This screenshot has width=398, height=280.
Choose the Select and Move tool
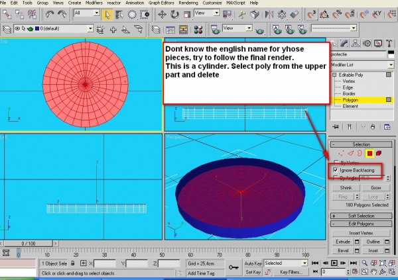162,15
